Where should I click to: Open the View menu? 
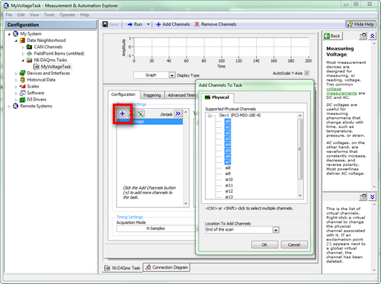tap(34, 14)
